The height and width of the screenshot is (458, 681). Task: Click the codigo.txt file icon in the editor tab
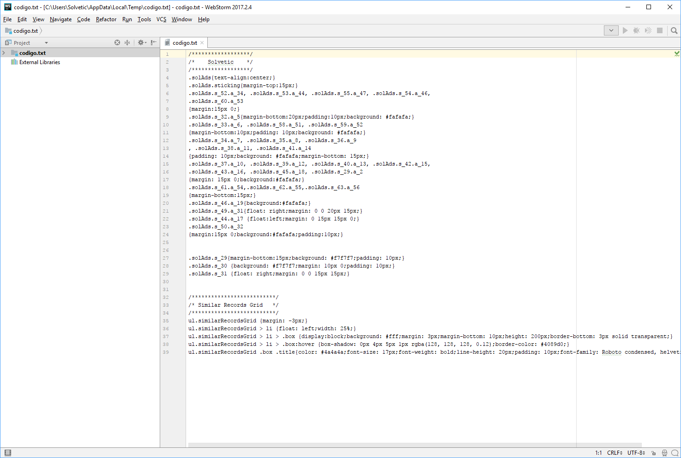pyautogui.click(x=168, y=42)
